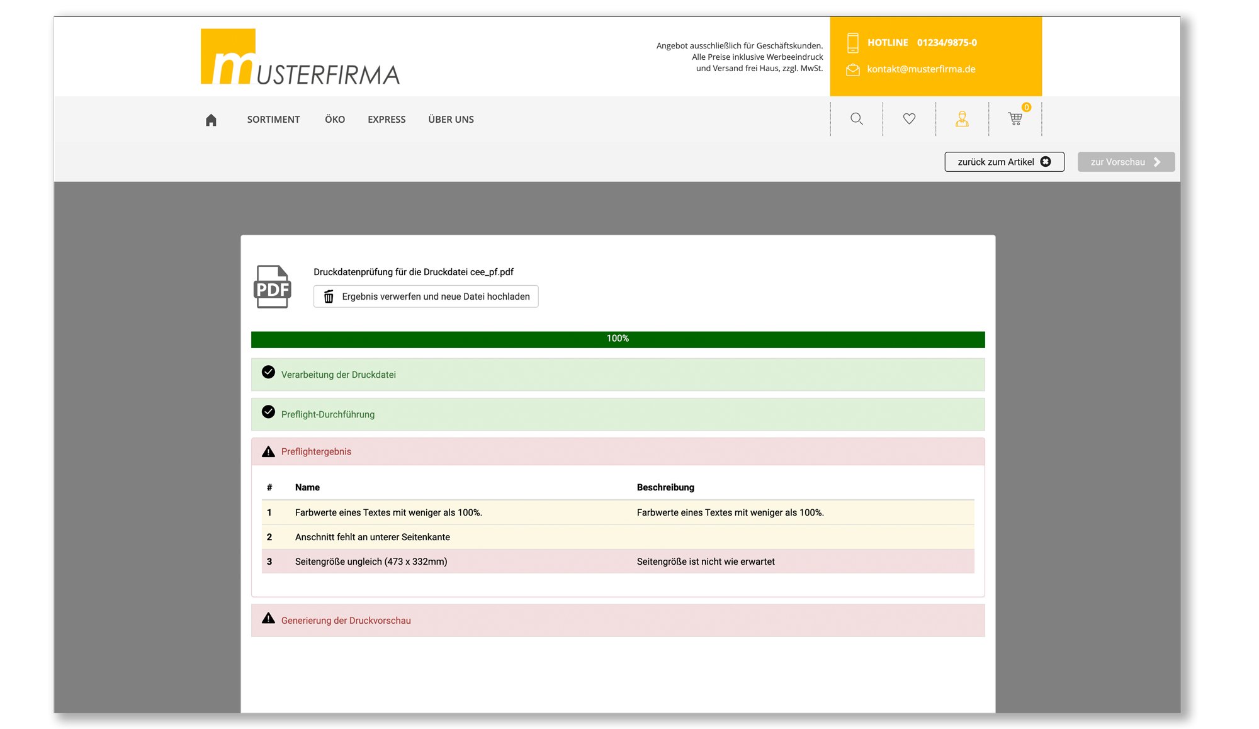This screenshot has height=729, width=1259.
Task: Open the ÜBER UNS menu item
Action: click(451, 120)
